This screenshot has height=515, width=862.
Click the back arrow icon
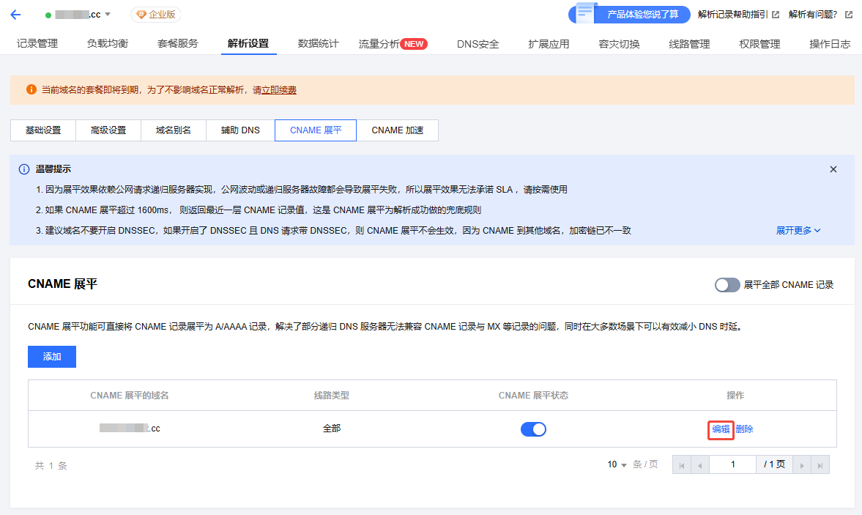[15, 15]
